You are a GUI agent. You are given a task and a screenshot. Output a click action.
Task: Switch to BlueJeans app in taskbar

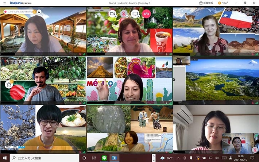click(113, 158)
